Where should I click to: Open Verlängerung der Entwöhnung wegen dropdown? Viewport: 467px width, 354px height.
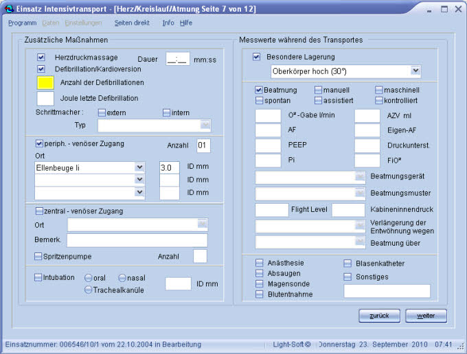360,226
